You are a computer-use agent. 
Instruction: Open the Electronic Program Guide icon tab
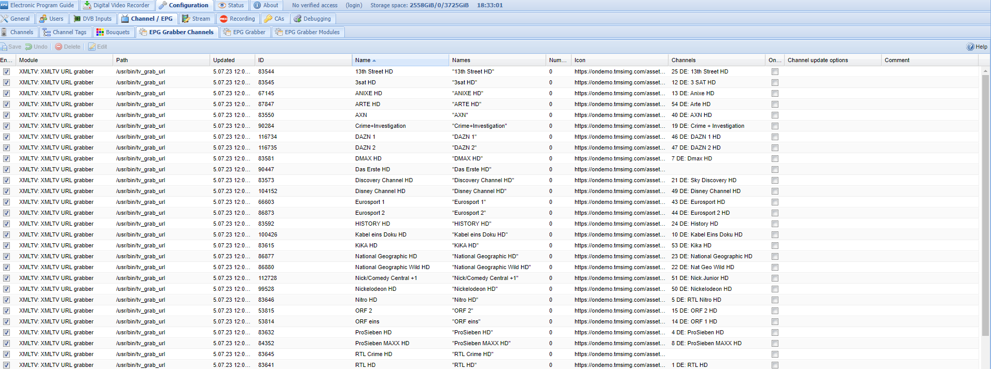point(38,5)
